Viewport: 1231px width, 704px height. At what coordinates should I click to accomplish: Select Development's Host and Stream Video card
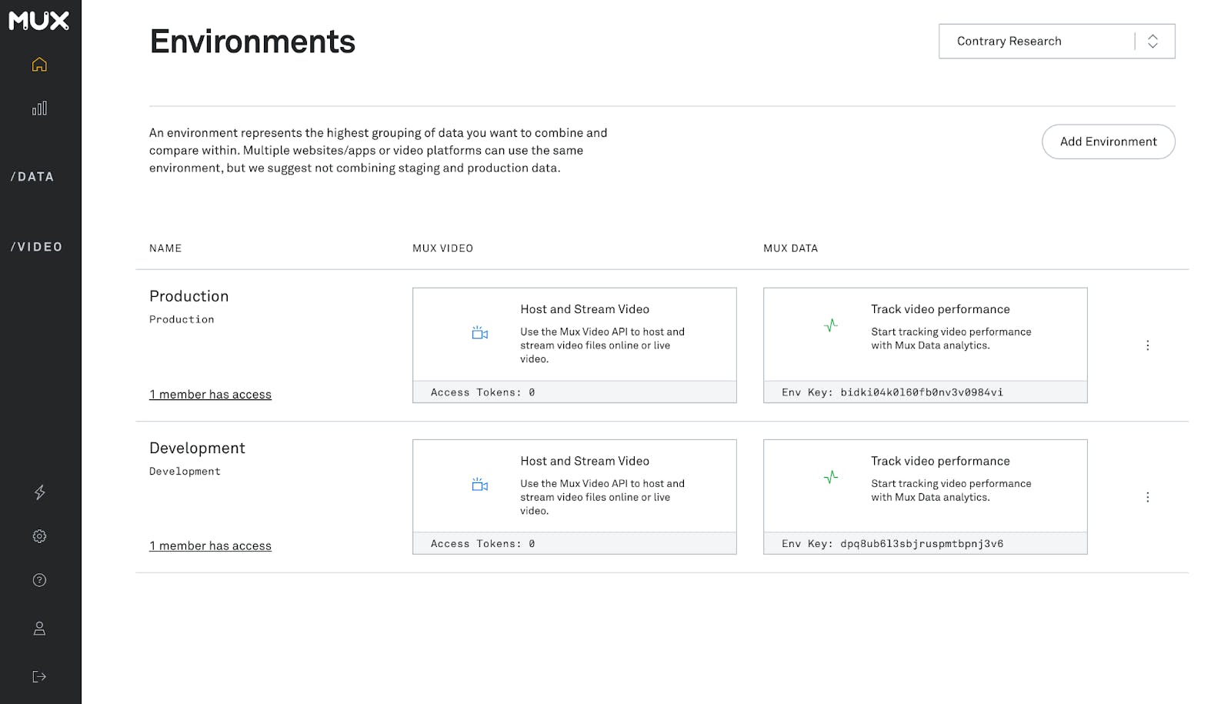[x=574, y=485]
